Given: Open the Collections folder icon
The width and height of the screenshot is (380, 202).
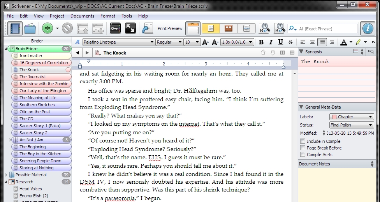Looking at the screenshot, I should click(30, 28).
